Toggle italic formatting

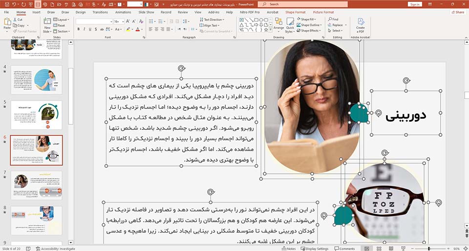[85, 29]
